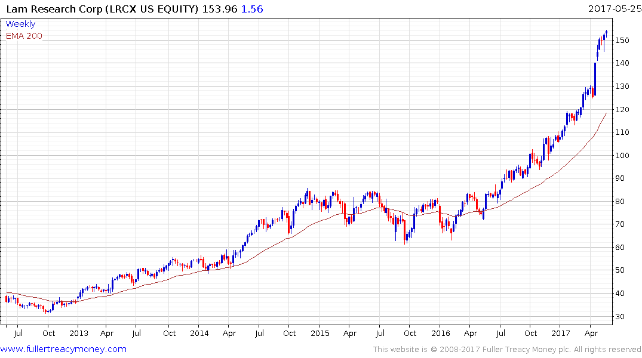This screenshot has height=358, width=642.
Task: Select the chart title 'Lam Research Corp (LRCX US EQUITY)'
Action: [102, 9]
